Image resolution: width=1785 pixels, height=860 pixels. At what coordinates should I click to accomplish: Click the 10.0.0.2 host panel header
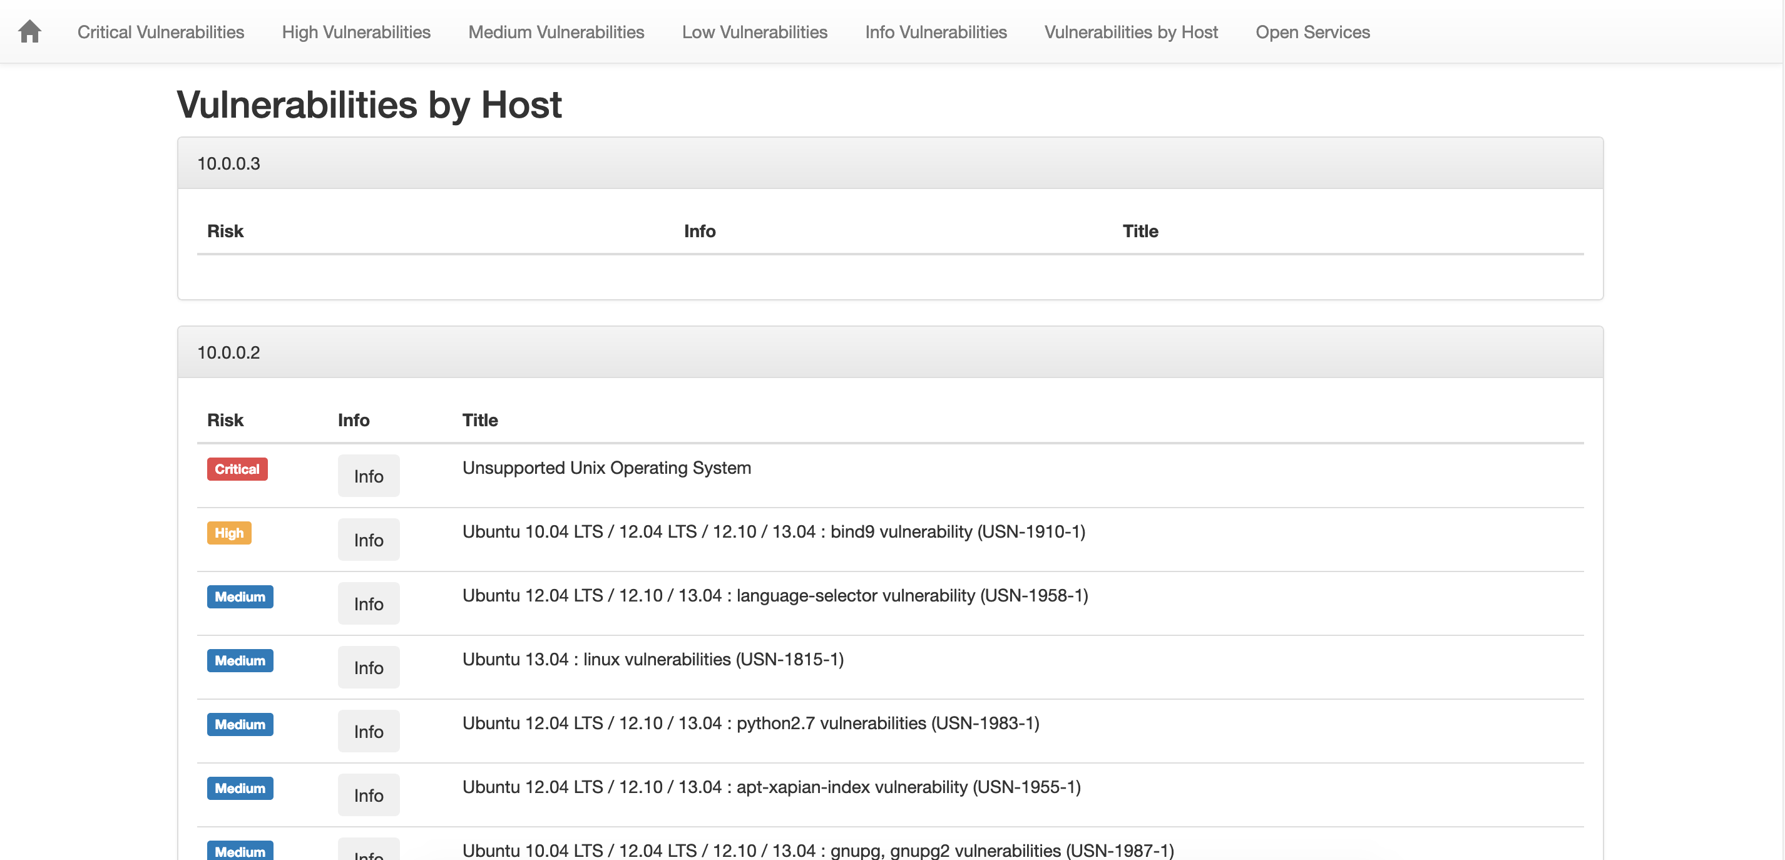(890, 352)
